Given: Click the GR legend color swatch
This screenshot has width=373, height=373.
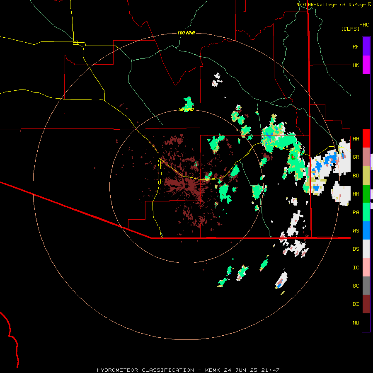Looking at the screenshot, I should [366, 157].
